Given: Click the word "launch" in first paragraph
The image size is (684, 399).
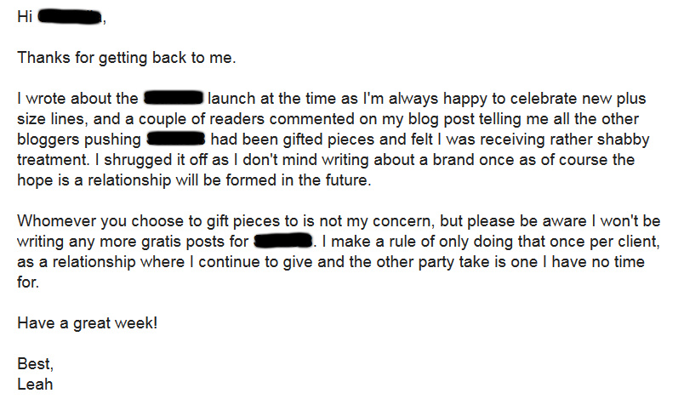Looking at the screenshot, I should tap(230, 99).
